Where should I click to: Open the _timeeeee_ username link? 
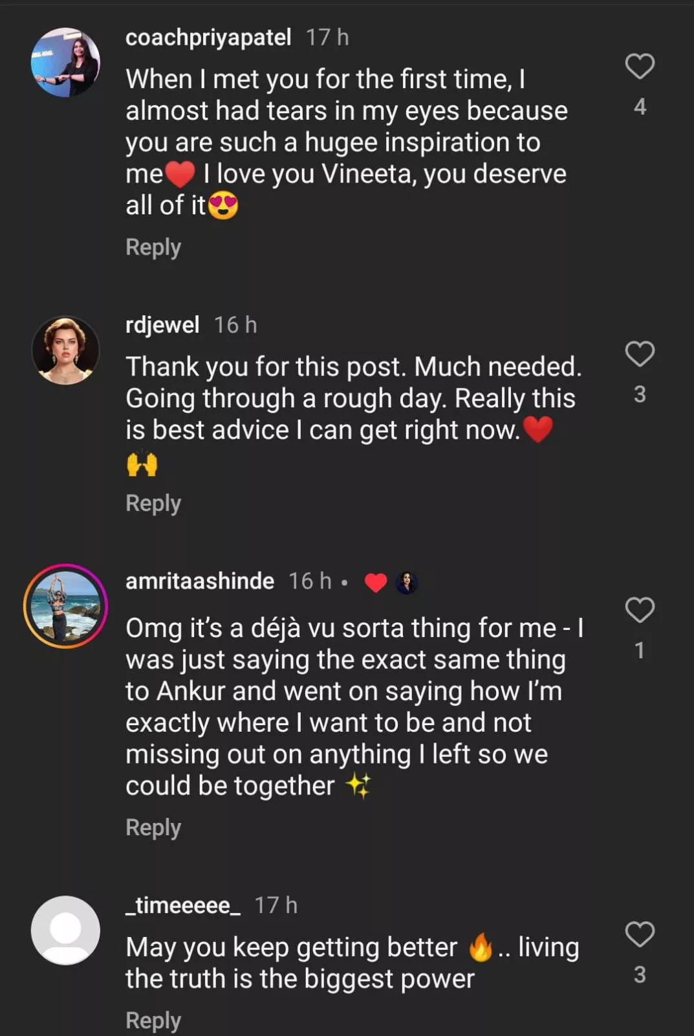coord(183,905)
